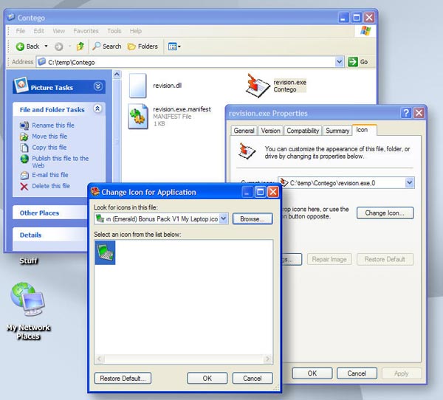Open the Favorites menu
Viewport: 443px width, 400px height.
tap(86, 31)
